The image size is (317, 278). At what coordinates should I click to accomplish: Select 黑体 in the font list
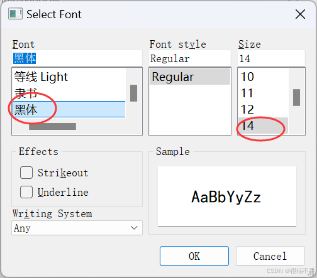pyautogui.click(x=69, y=109)
